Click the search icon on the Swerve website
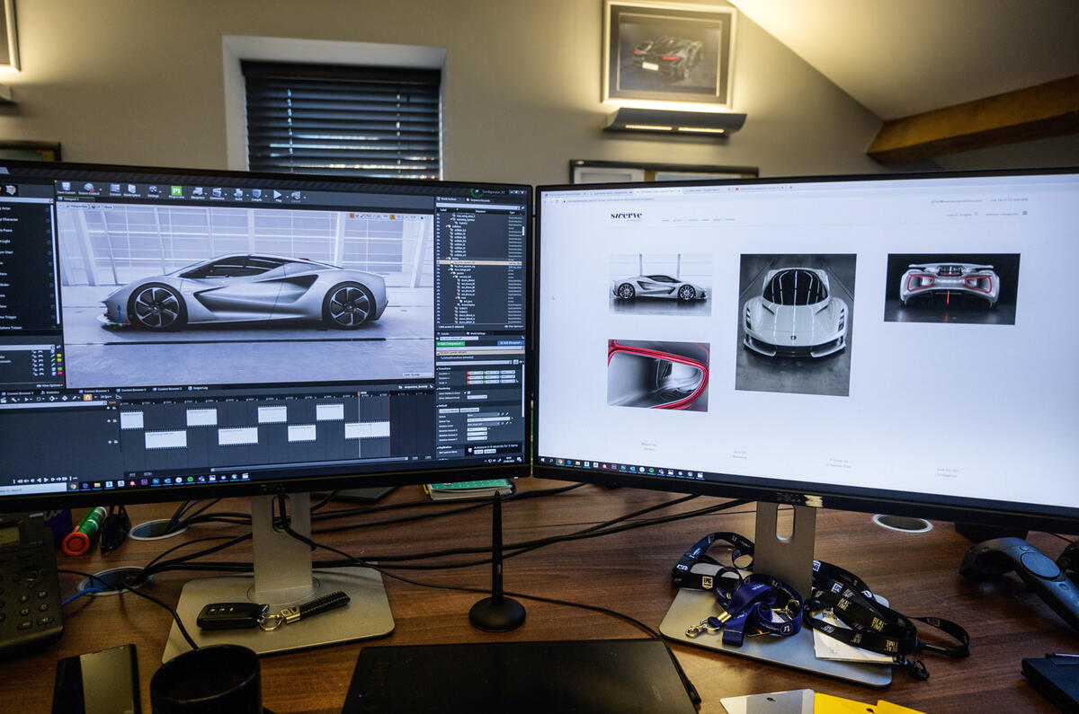 point(976,216)
